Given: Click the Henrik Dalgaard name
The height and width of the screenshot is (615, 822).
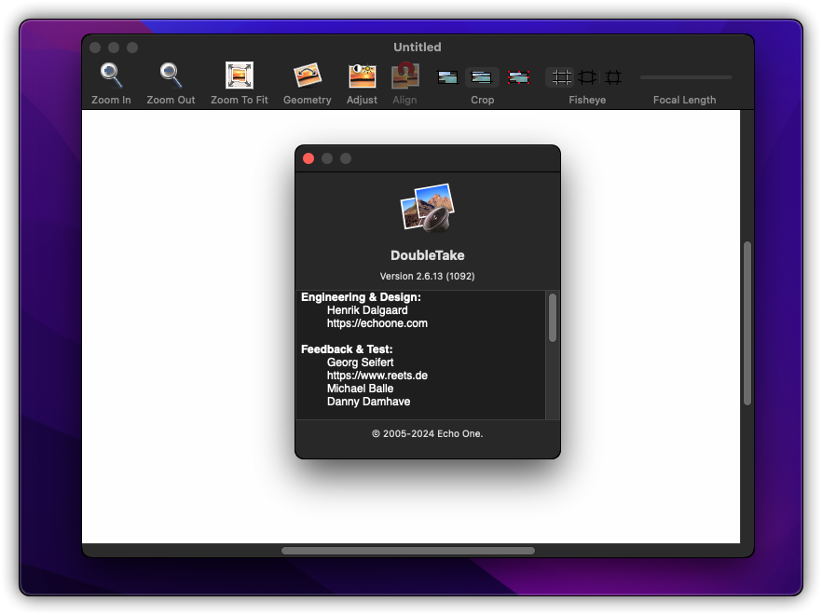Looking at the screenshot, I should [x=367, y=310].
